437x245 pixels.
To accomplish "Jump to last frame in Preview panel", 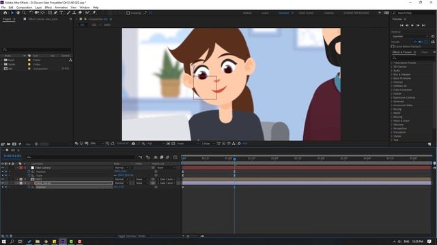I will [x=423, y=26].
